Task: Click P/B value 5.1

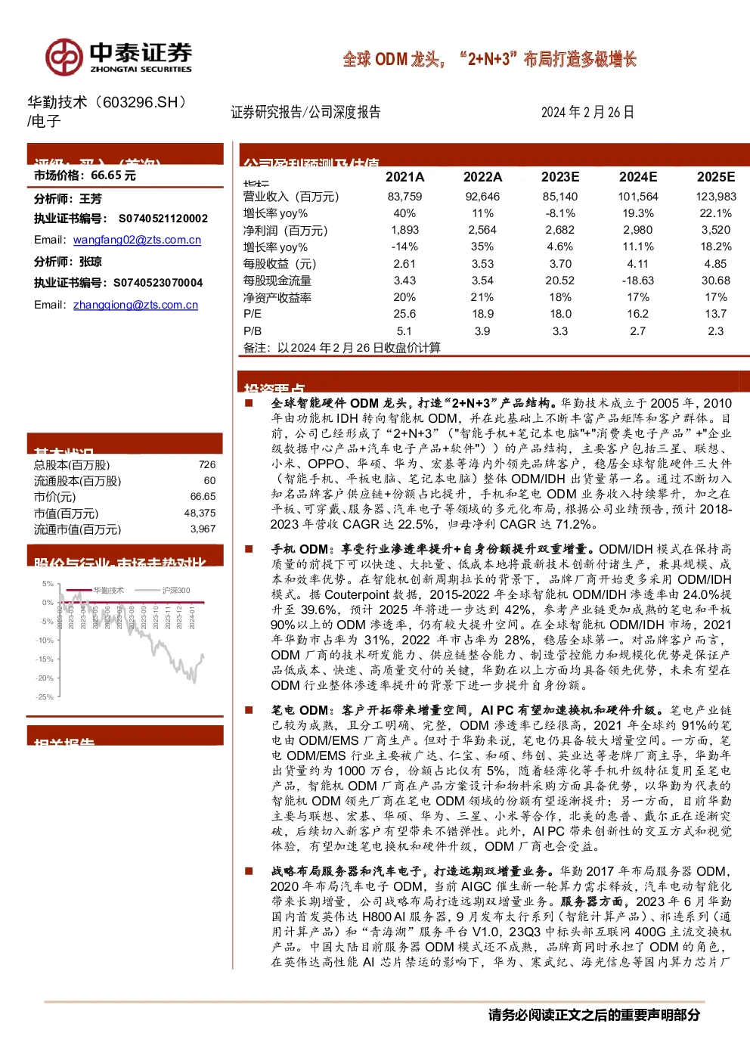Action: click(404, 331)
